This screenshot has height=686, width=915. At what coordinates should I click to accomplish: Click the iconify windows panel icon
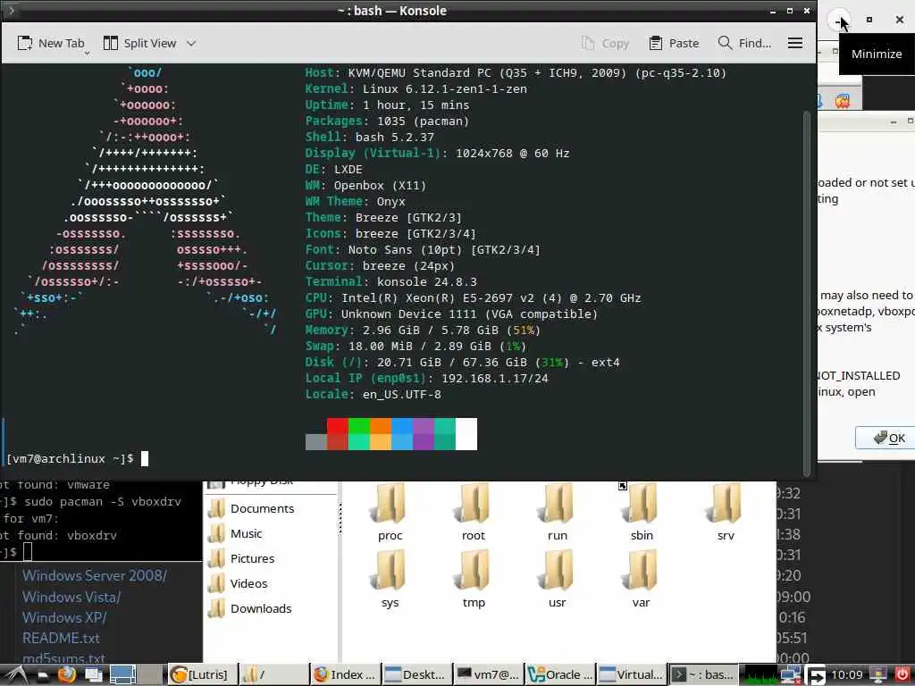pyautogui.click(x=93, y=675)
